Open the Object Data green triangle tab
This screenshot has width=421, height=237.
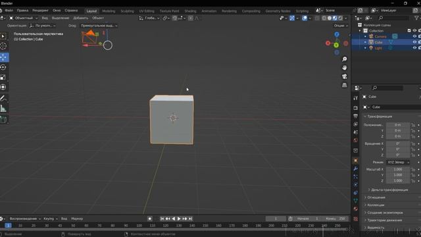pyautogui.click(x=355, y=201)
